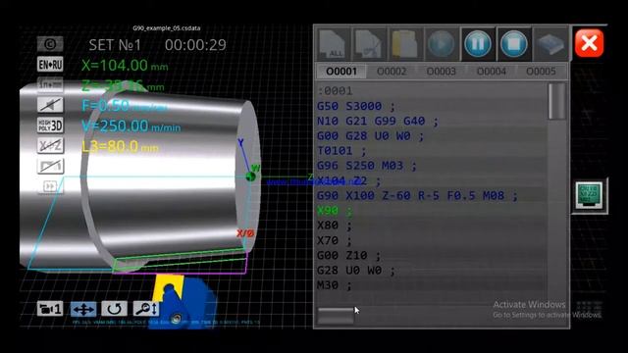Viewport: 628px width, 353px height.
Task: Pause the running simulation
Action: click(478, 44)
